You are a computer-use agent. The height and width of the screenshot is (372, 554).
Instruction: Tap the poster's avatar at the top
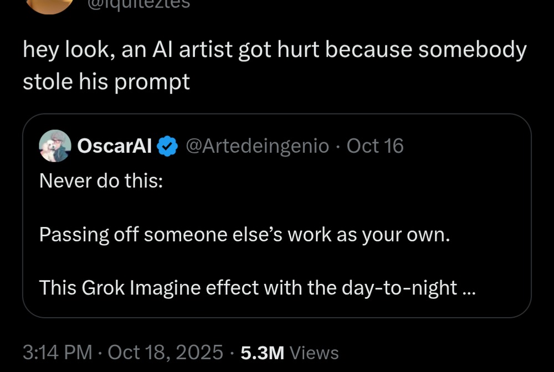(x=50, y=4)
